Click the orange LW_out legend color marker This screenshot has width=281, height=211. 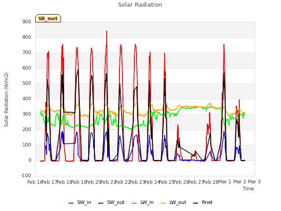coord(163,203)
